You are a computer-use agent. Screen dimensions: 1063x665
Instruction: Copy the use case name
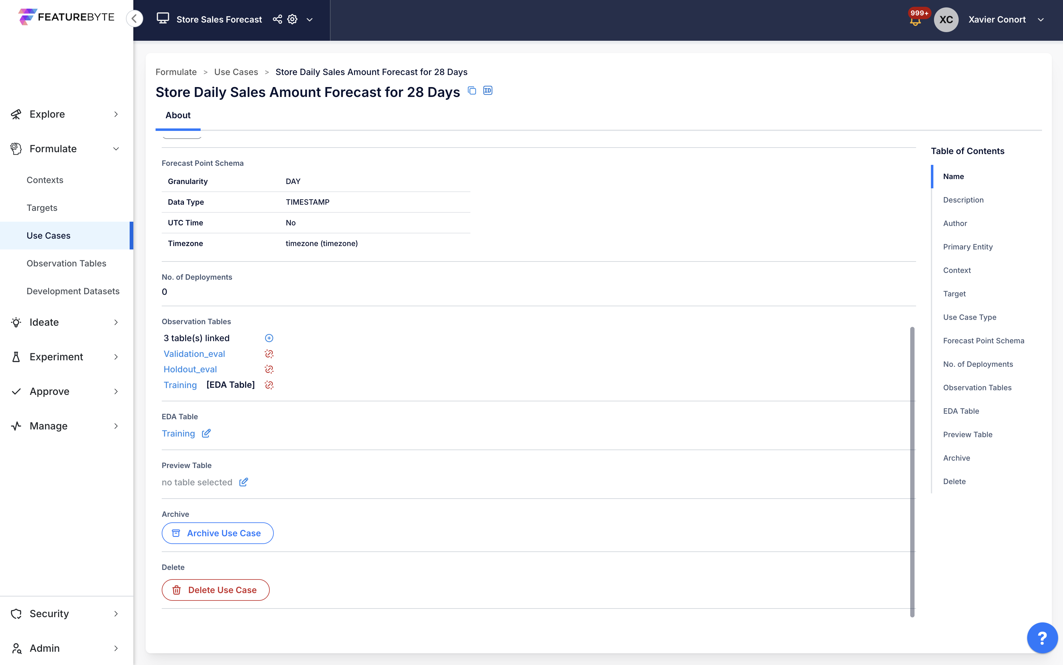[472, 90]
